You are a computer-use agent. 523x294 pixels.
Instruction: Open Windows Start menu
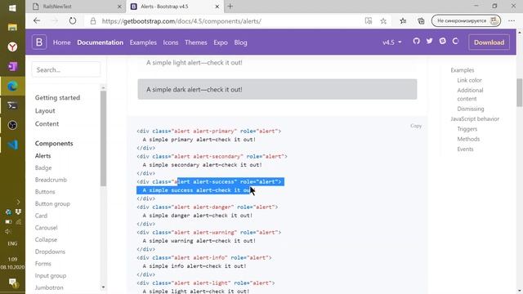pos(12,8)
